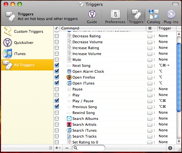Click the scrollbar up arrow
This screenshot has height=153, width=182.
pyautogui.click(x=179, y=34)
